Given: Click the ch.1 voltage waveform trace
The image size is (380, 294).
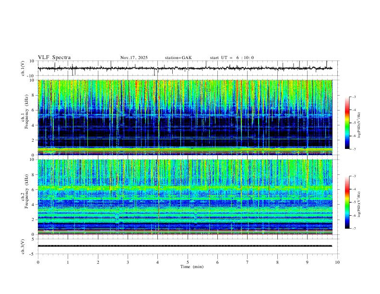Looking at the screenshot, I should point(185,68).
